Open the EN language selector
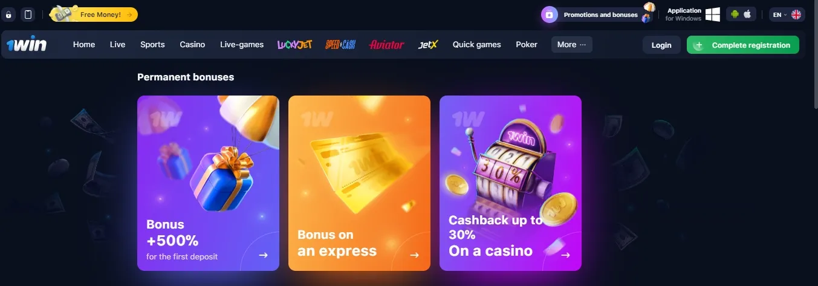This screenshot has height=286, width=818. [x=787, y=15]
